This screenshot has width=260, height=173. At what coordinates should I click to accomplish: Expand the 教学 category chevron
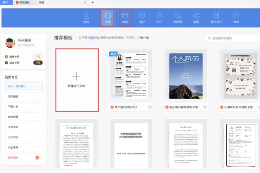[37, 117]
